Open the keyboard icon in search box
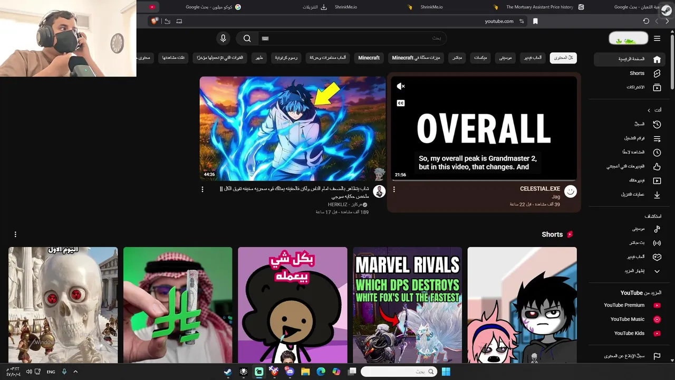 pyautogui.click(x=265, y=39)
